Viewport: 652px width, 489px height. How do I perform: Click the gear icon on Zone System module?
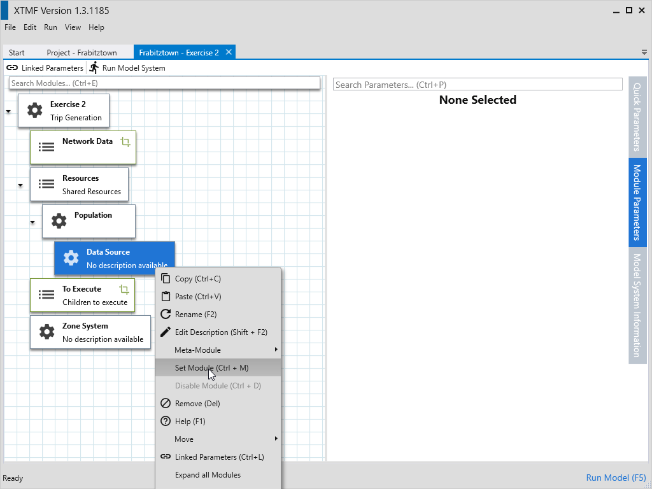46,332
